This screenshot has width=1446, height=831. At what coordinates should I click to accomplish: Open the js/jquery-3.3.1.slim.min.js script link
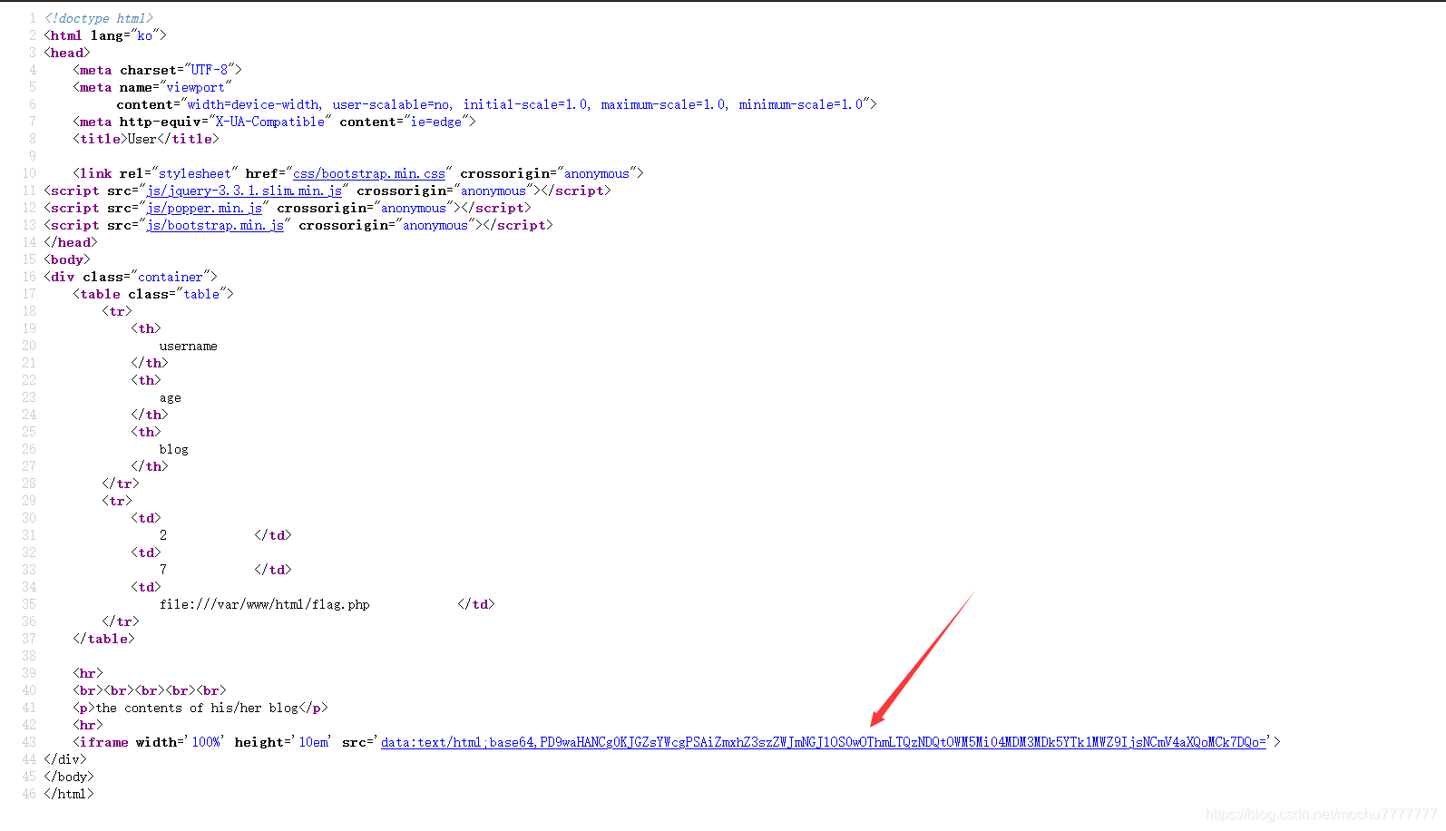tap(244, 191)
